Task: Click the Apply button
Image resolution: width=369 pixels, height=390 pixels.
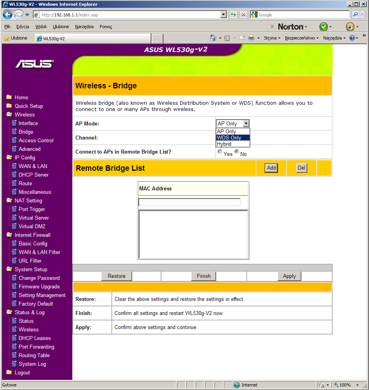Action: coord(289,276)
